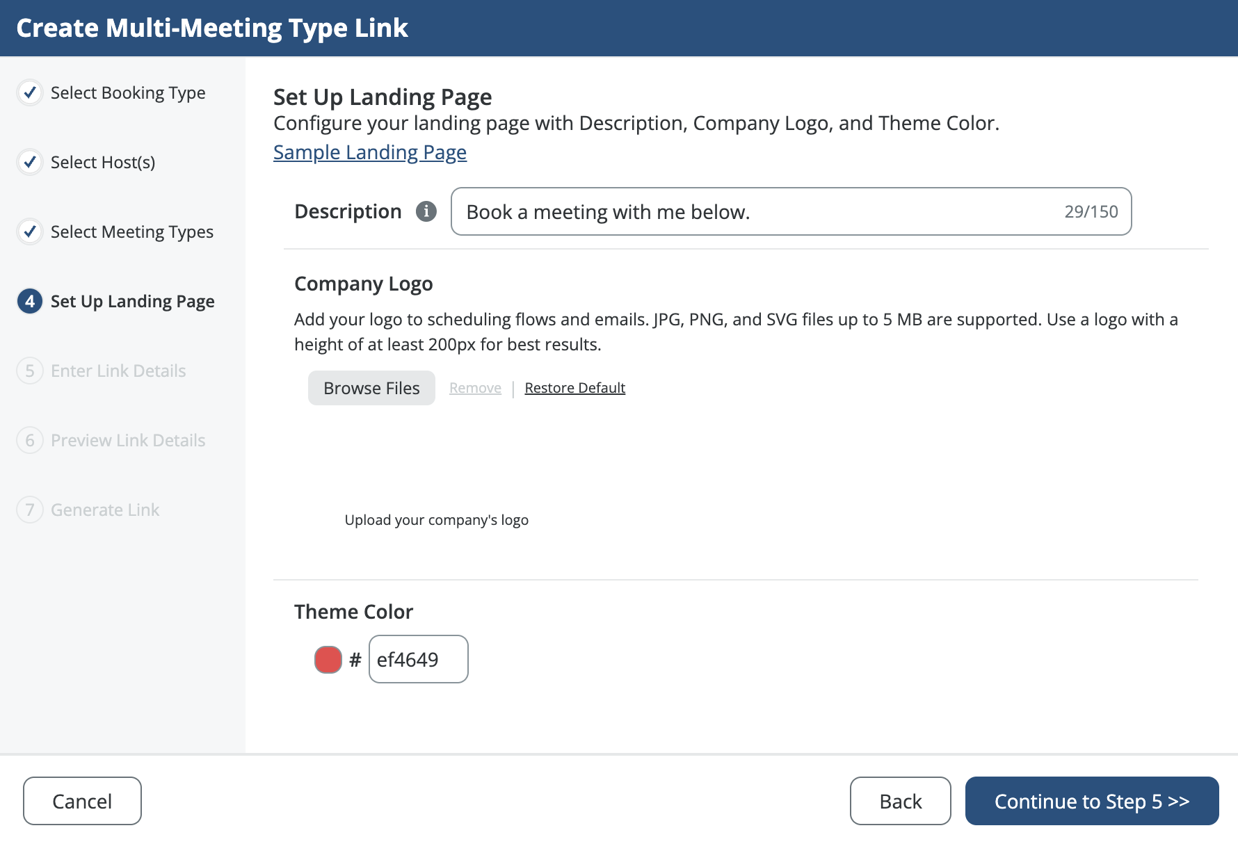Screen dimensions: 1238x844
Task: Click the Back button
Action: click(x=900, y=801)
